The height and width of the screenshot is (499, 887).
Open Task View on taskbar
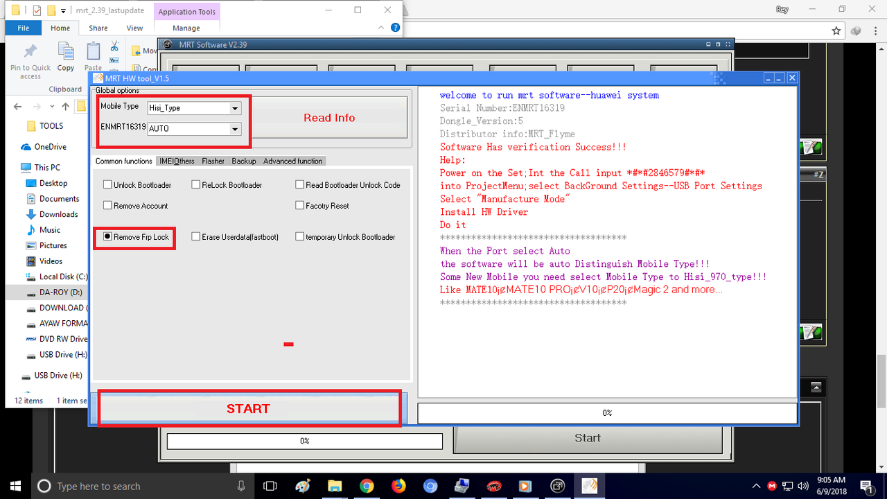271,486
